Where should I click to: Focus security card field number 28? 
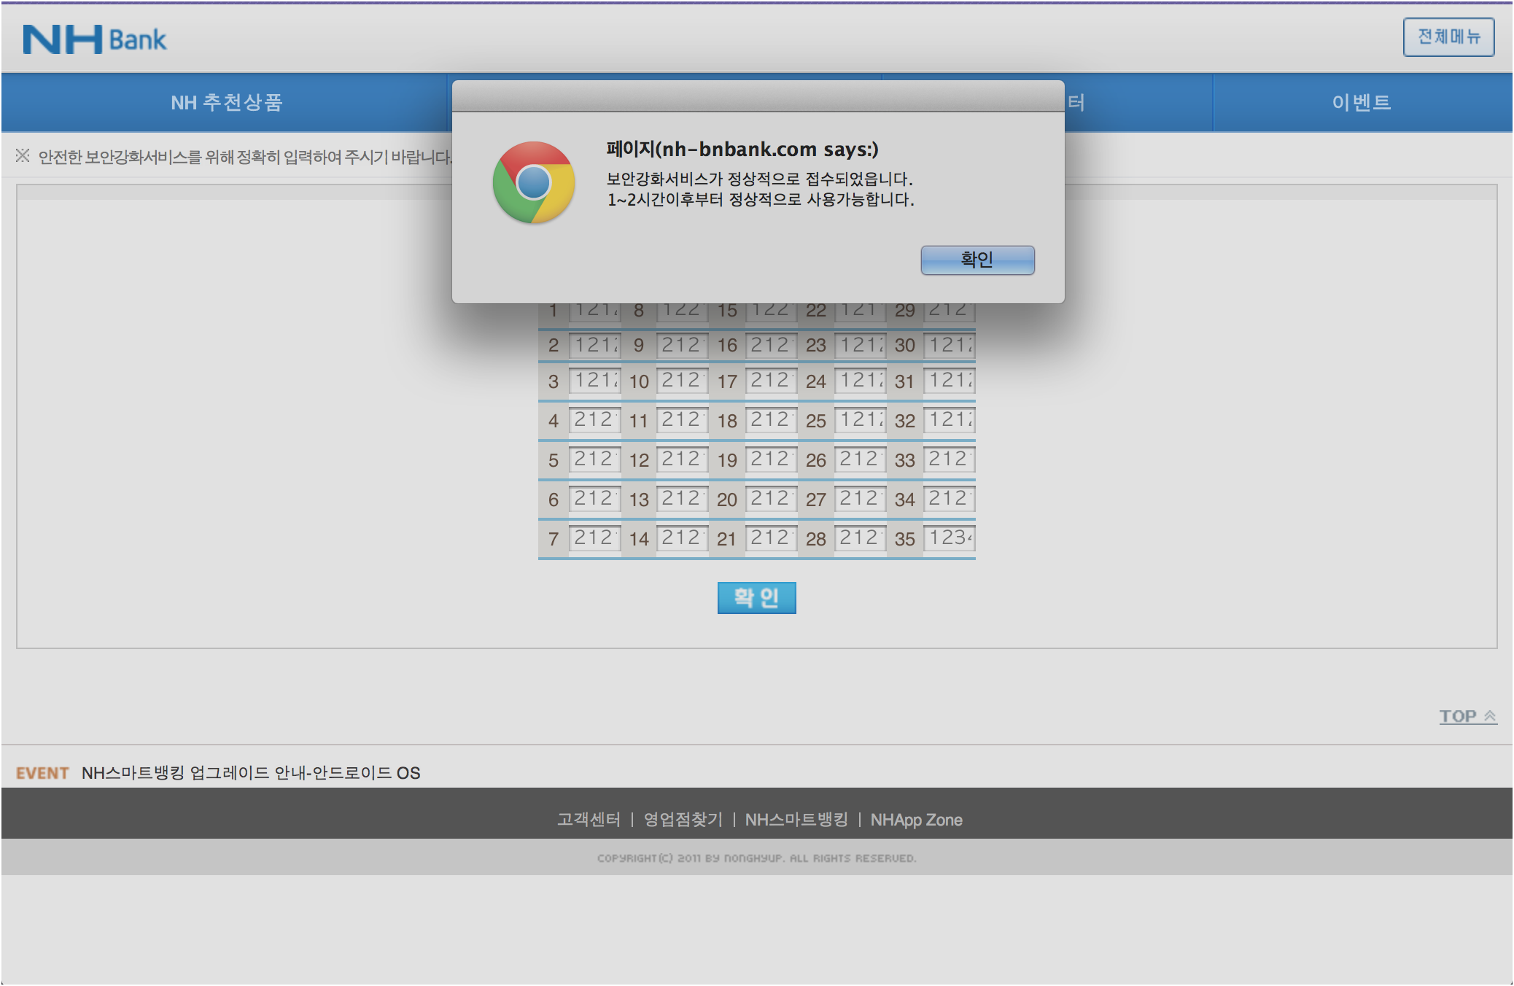click(861, 538)
